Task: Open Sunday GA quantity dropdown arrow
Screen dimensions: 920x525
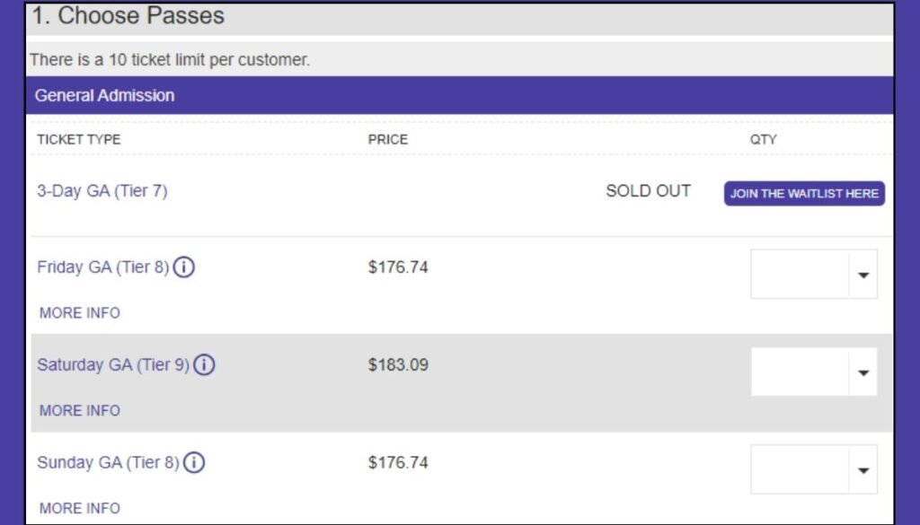Action: [863, 470]
